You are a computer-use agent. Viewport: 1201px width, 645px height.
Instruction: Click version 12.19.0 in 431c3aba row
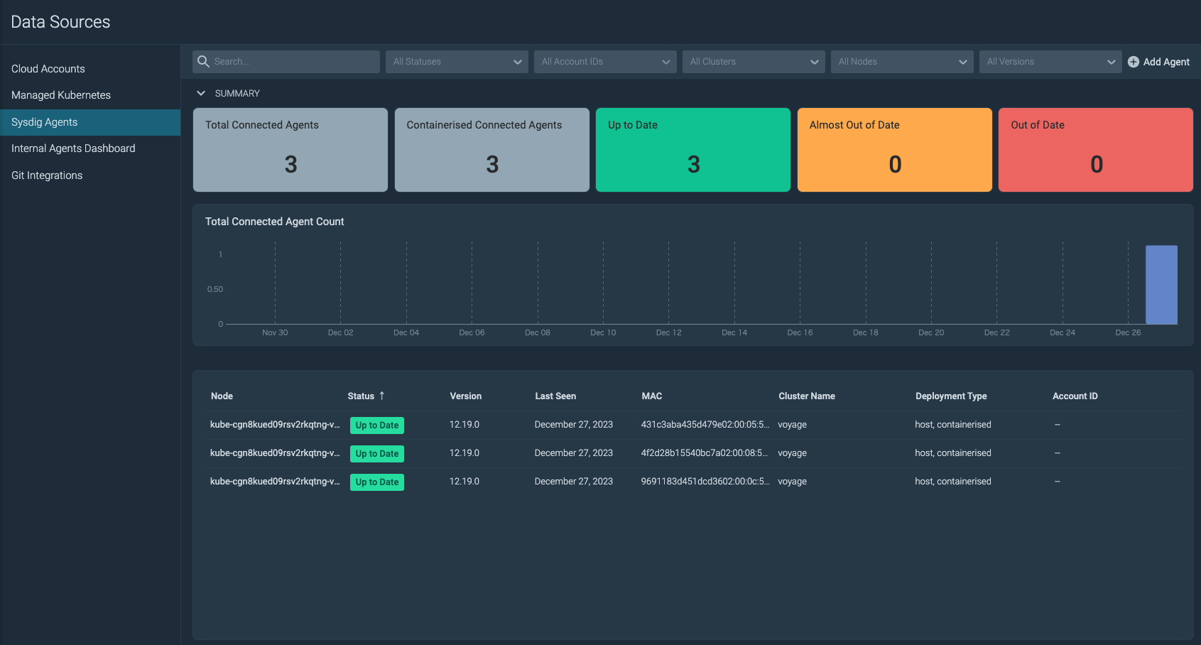464,425
